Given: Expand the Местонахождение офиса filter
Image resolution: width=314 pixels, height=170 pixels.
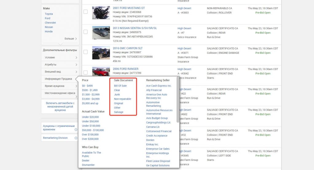Looking at the screenshot, I should (x=60, y=94).
